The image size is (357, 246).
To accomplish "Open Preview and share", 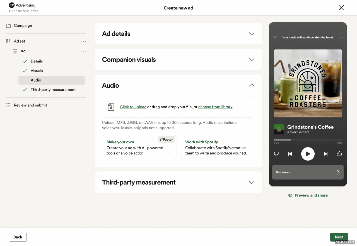I will click(x=308, y=195).
